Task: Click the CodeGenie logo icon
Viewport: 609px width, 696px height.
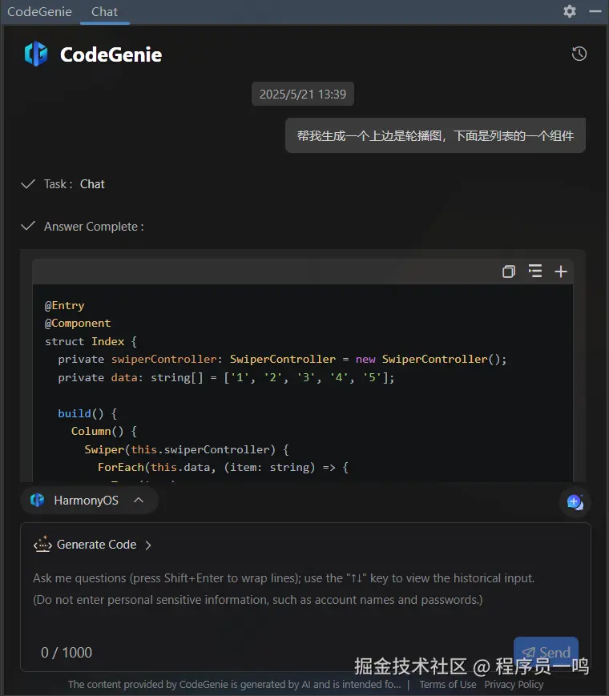Action: (36, 54)
